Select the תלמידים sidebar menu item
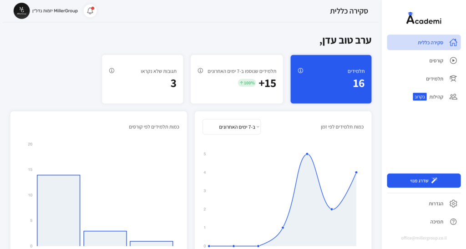 click(435, 79)
